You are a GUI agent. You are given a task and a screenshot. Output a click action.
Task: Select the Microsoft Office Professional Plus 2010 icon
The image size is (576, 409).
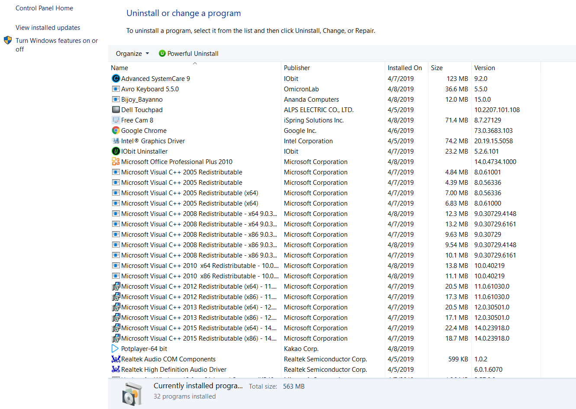[x=116, y=161]
